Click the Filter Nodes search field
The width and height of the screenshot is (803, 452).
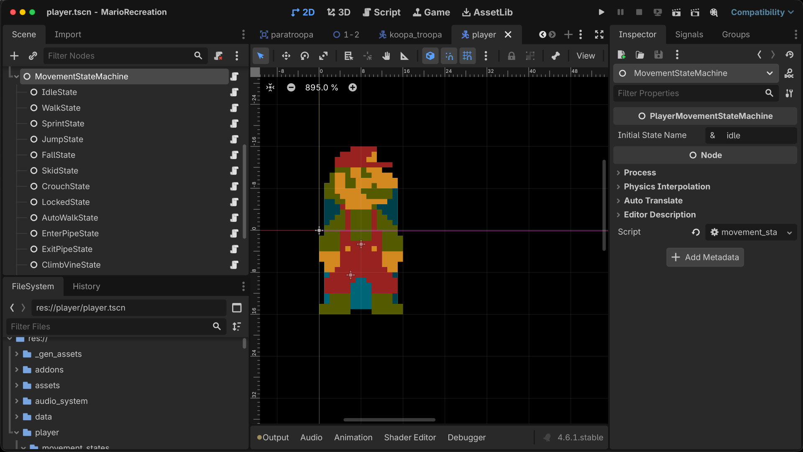[x=125, y=56]
